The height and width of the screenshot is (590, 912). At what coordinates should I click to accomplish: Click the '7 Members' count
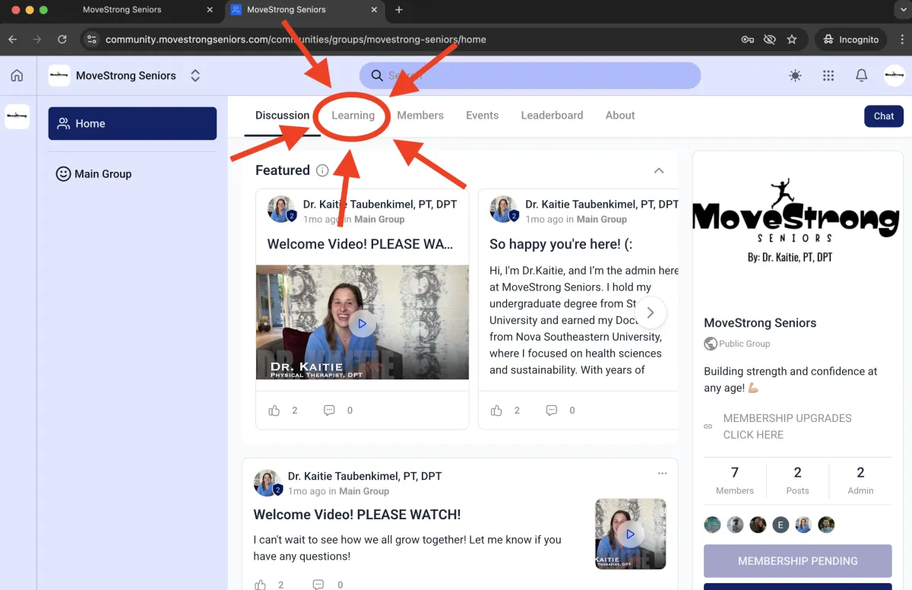point(735,481)
